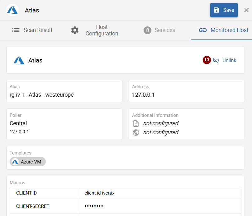This screenshot has width=252, height=216.
Task: Click the Azure-VM template chip
Action: 28,162
